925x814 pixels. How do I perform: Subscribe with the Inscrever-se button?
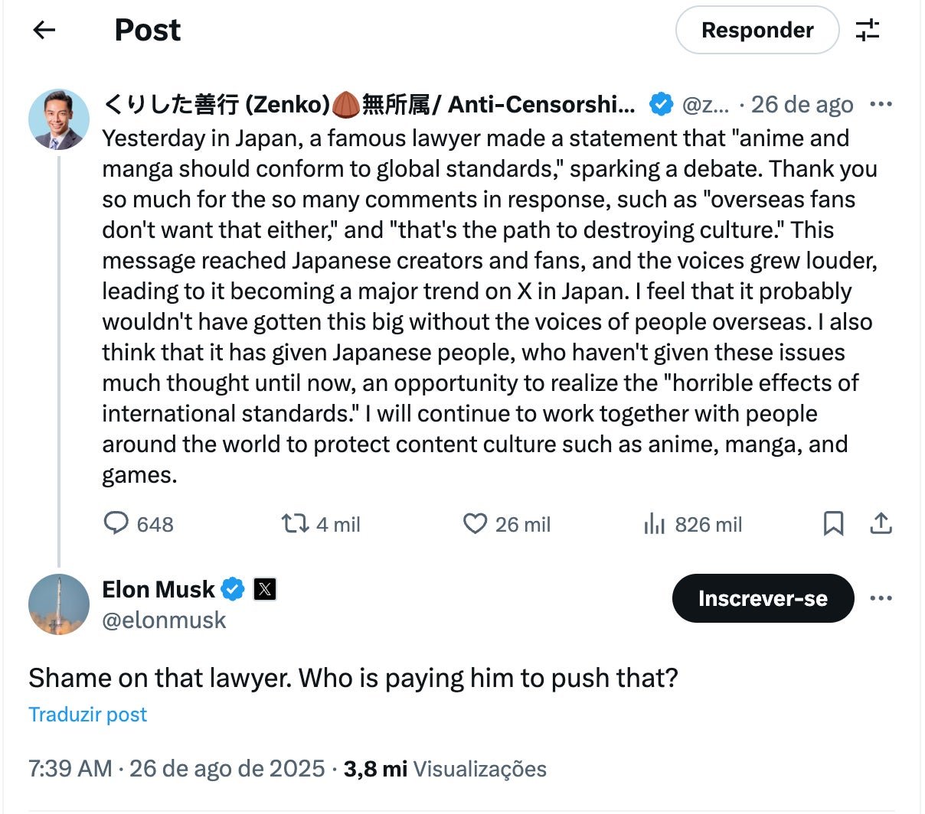(x=763, y=598)
